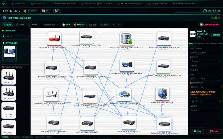Activate the Select tool

pyautogui.click(x=8, y=25)
